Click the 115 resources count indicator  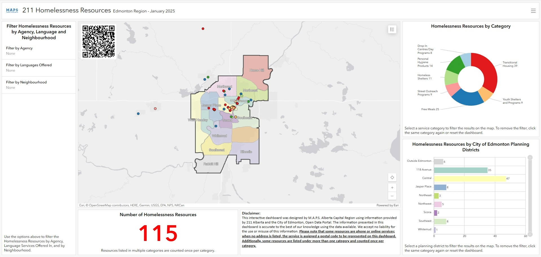[158, 233]
